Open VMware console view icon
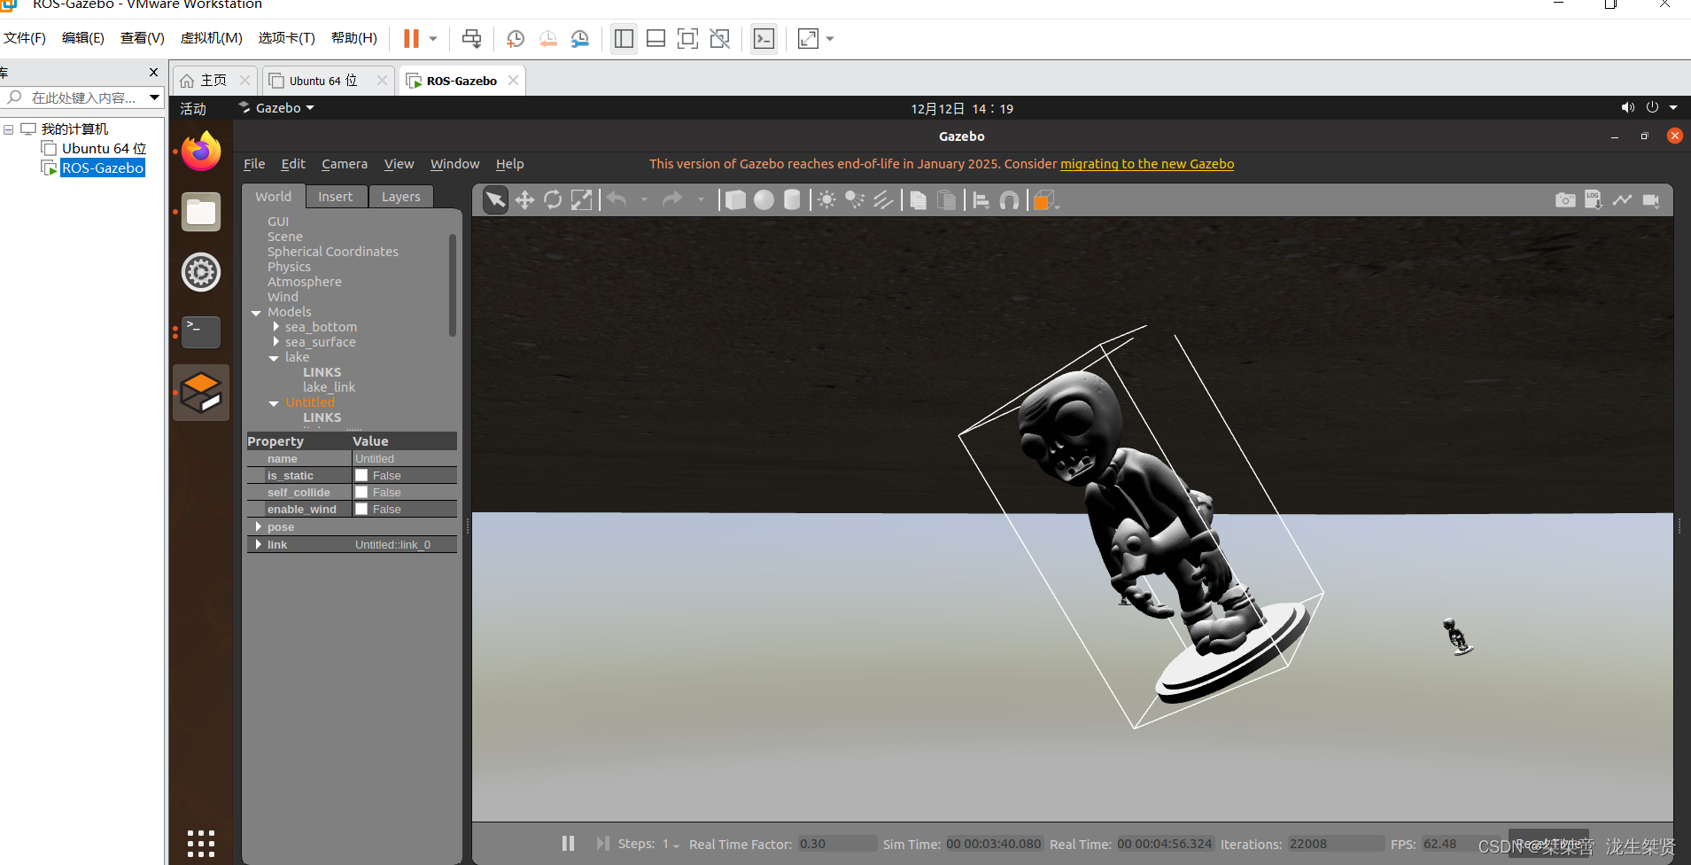The width and height of the screenshot is (1691, 865). (x=764, y=39)
